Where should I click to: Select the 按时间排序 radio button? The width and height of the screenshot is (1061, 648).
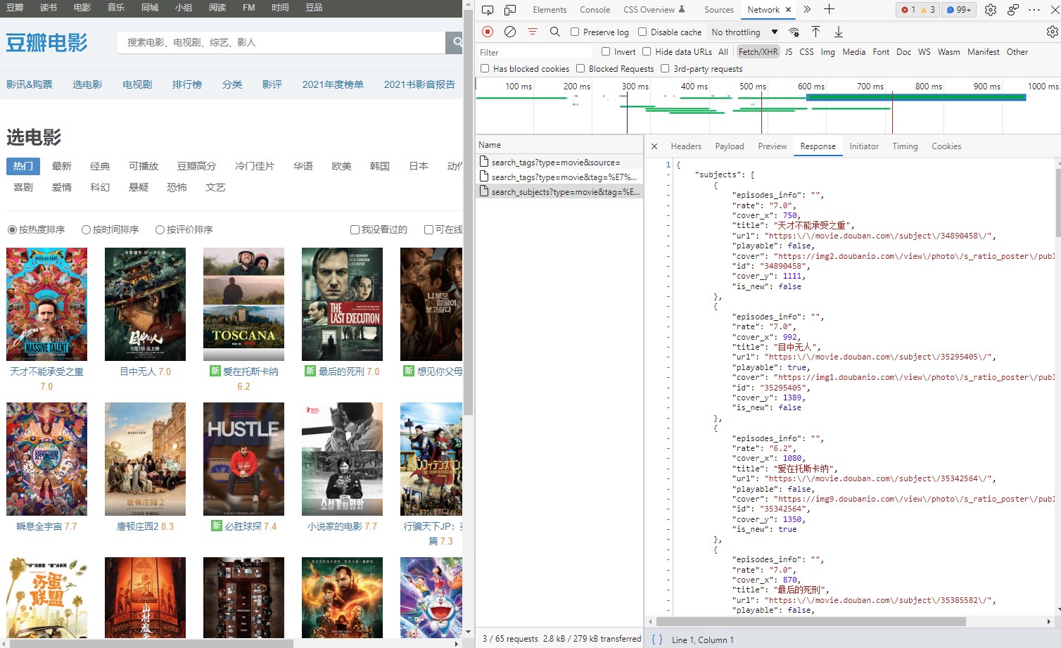click(x=87, y=229)
